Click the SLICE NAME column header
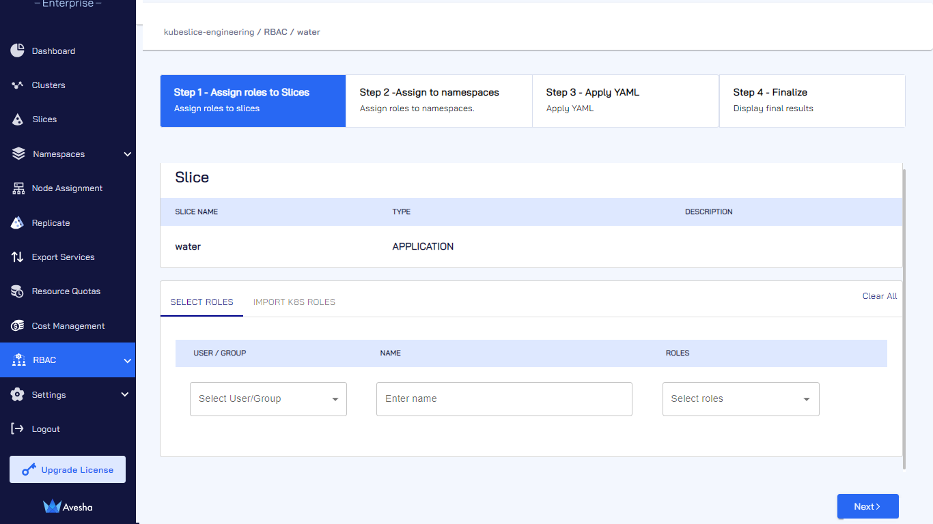 click(x=197, y=212)
